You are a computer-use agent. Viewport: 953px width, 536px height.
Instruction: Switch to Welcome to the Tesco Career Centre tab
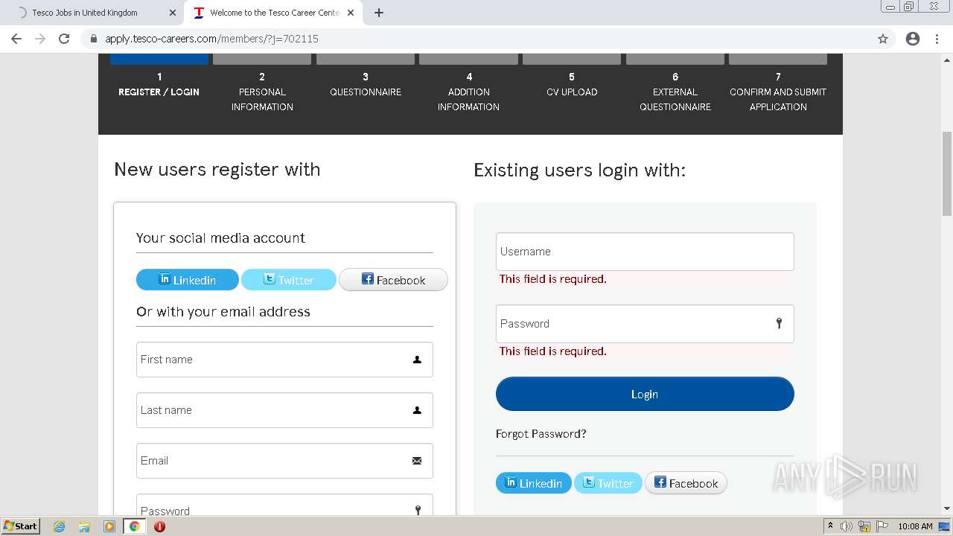pos(272,13)
